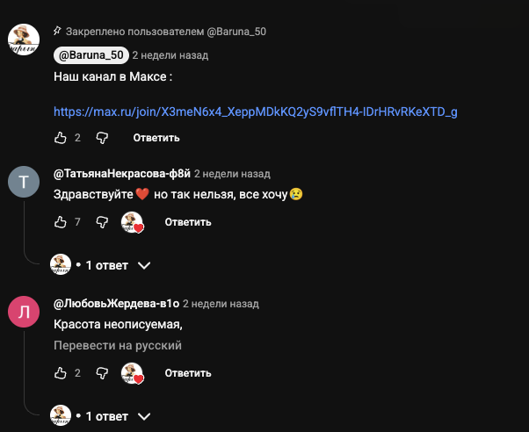The image size is (529, 432).
Task: Reply to the pinned comment with Ответить
Action: coord(156,138)
